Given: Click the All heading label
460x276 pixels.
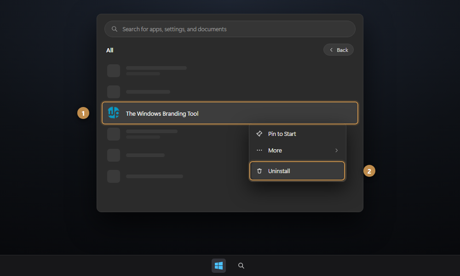Looking at the screenshot, I should (x=110, y=51).
